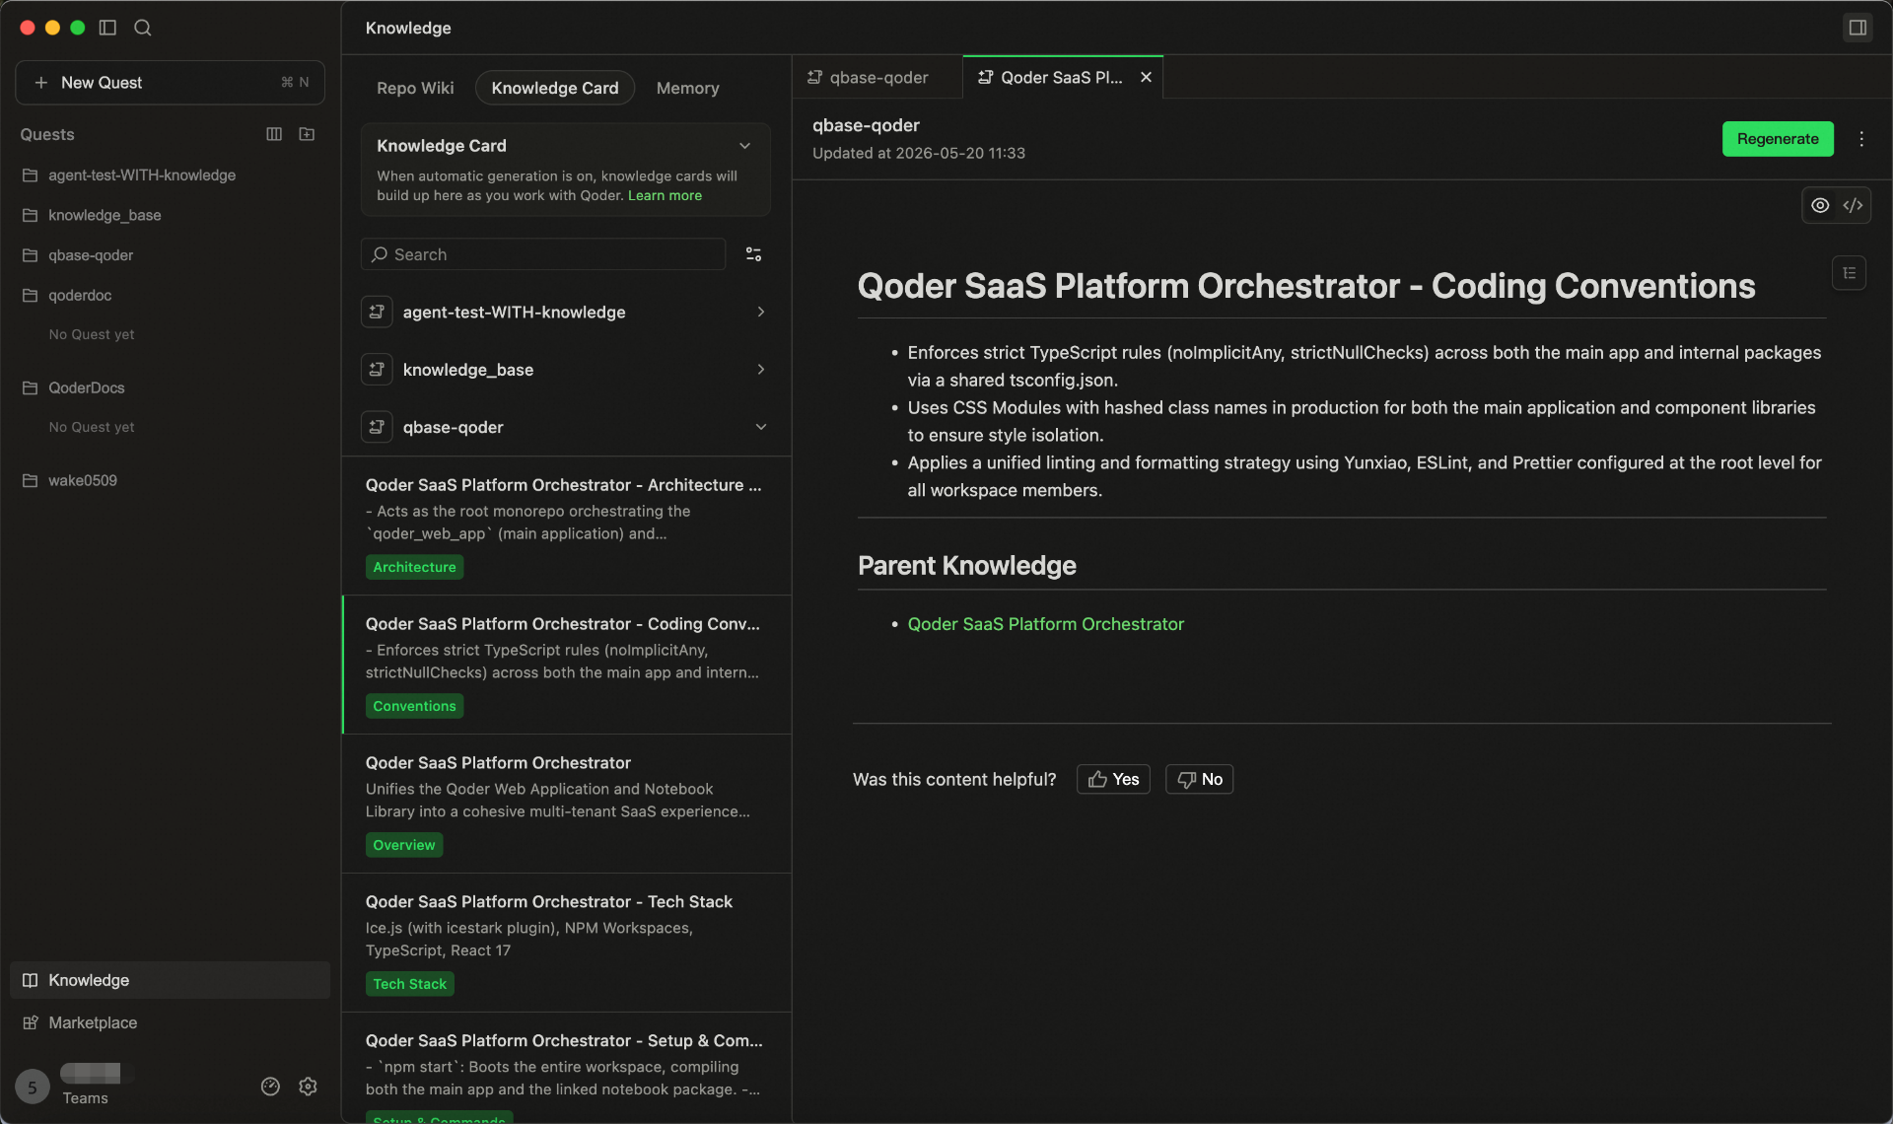Open the Learn more link
The image size is (1893, 1124).
click(665, 195)
